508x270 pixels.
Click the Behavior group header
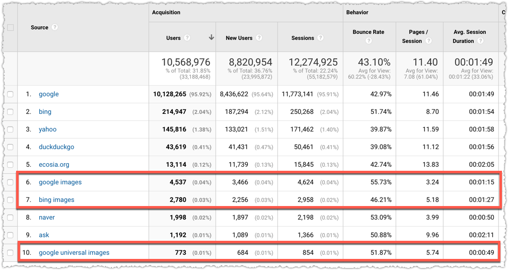point(357,12)
